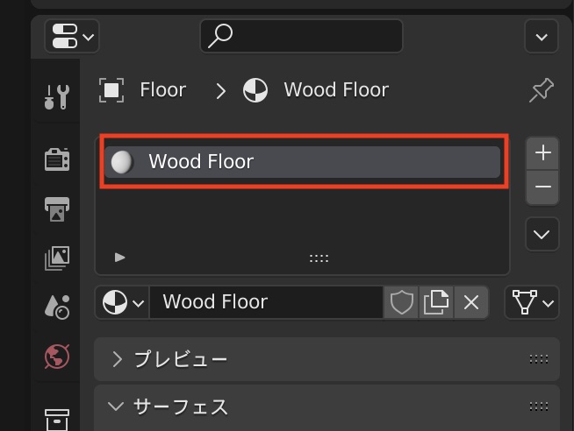Open the Scene properties tab
The height and width of the screenshot is (431, 574).
pyautogui.click(x=57, y=307)
